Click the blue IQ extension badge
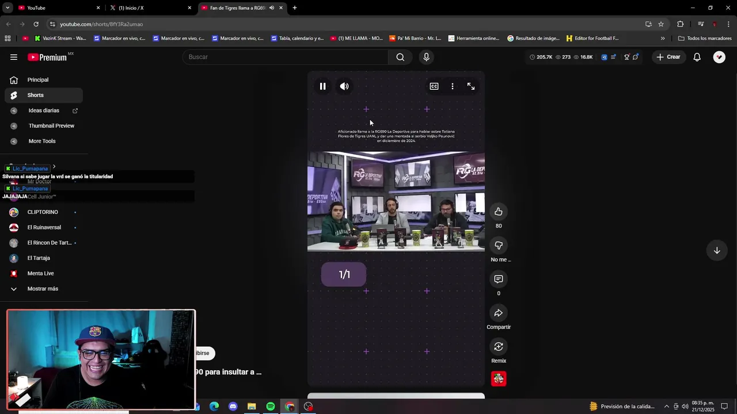 click(604, 57)
